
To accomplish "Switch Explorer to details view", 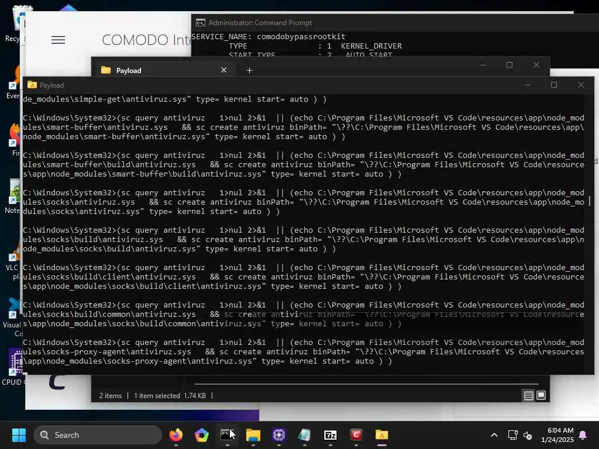I will [x=528, y=396].
